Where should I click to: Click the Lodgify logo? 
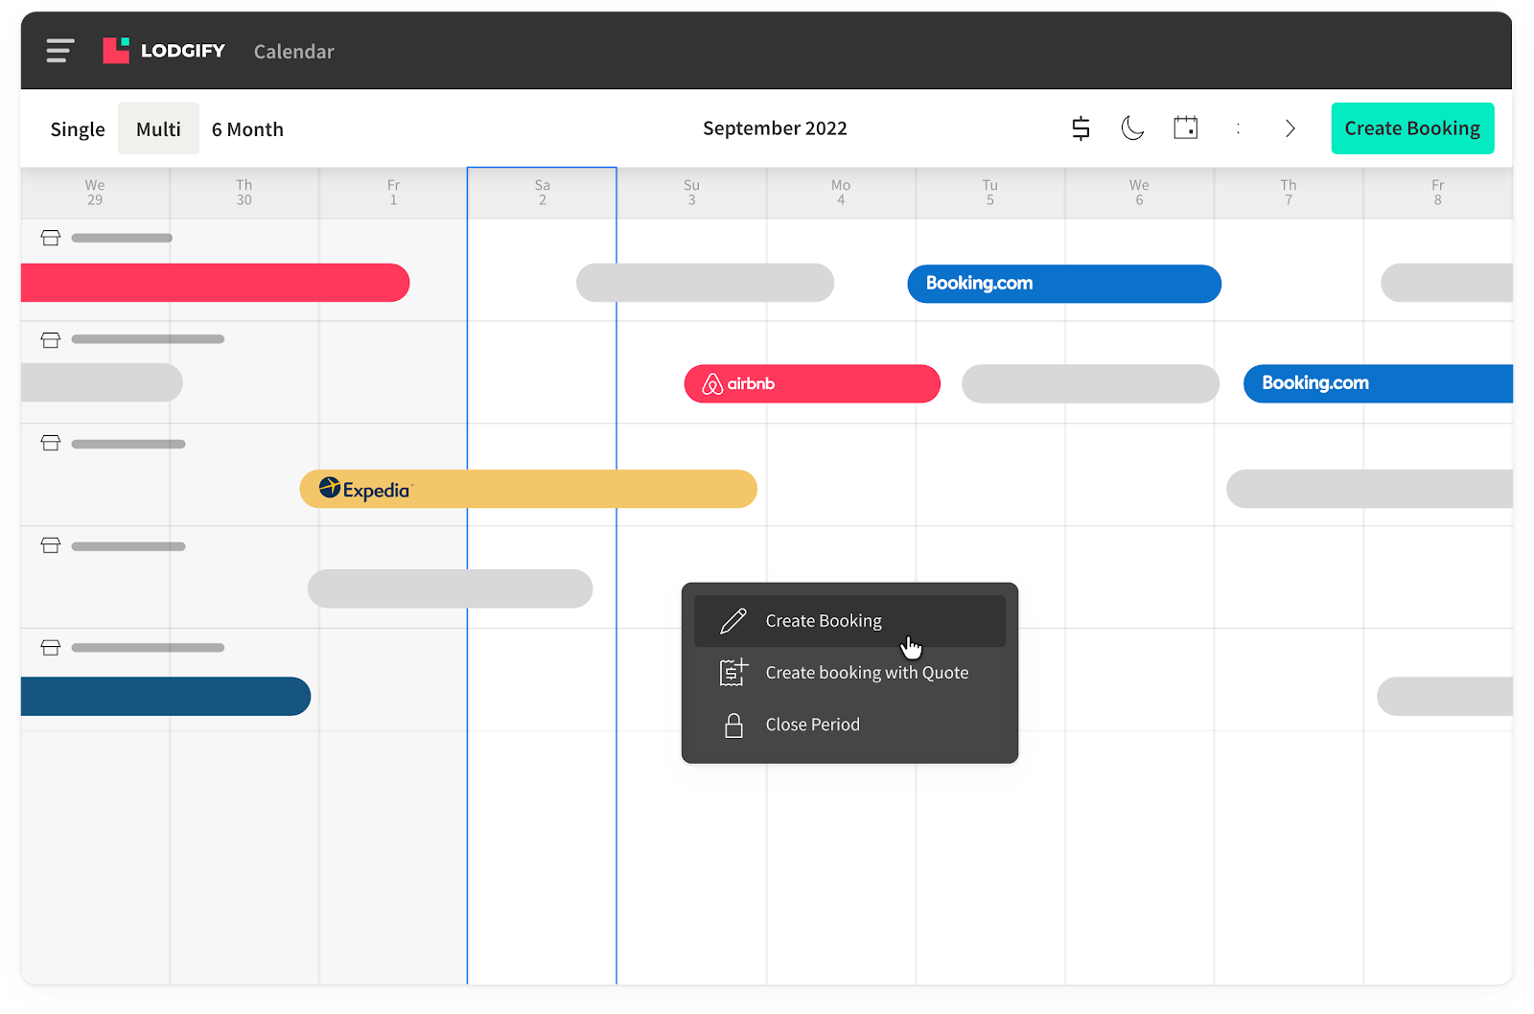[x=164, y=51]
